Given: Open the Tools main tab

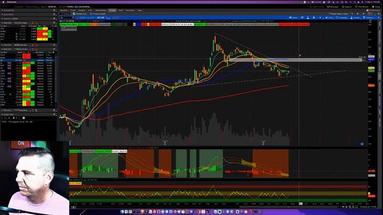Looking at the screenshot, I should point(120,11).
